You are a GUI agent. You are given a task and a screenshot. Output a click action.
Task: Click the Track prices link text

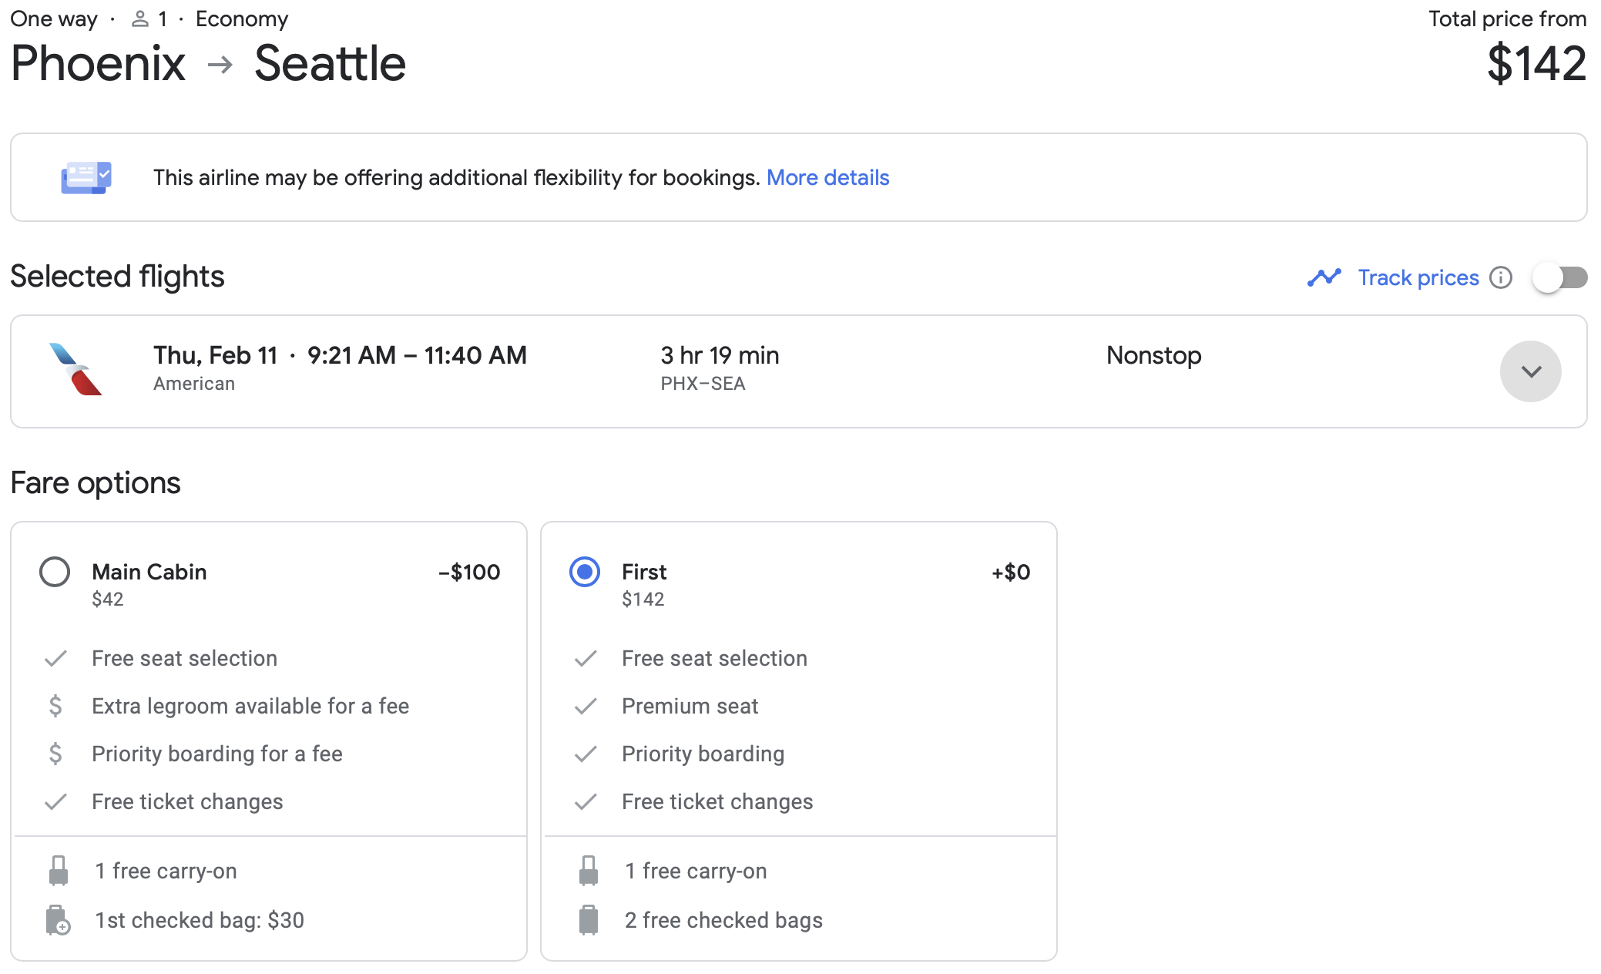[x=1418, y=277]
